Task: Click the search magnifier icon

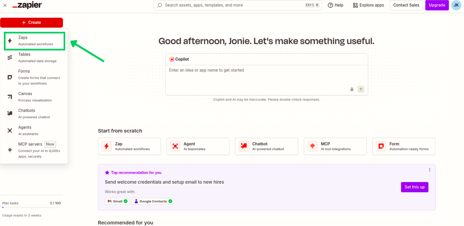Action: click(160, 5)
